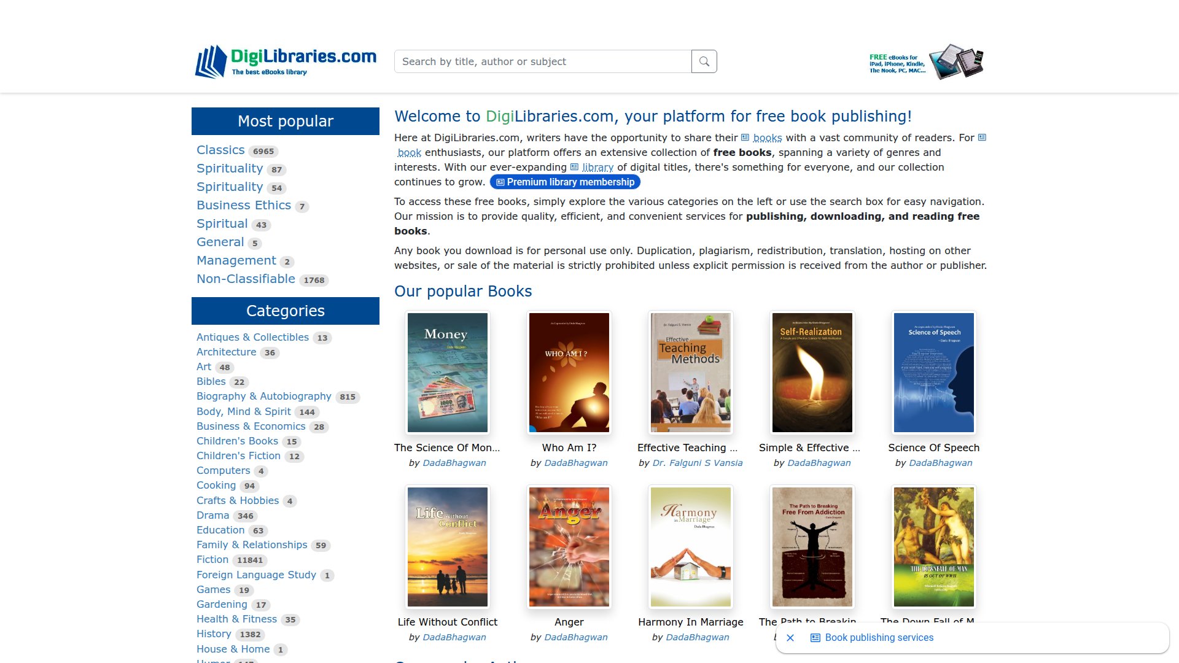
Task: Browse the Computers category
Action: coord(224,470)
